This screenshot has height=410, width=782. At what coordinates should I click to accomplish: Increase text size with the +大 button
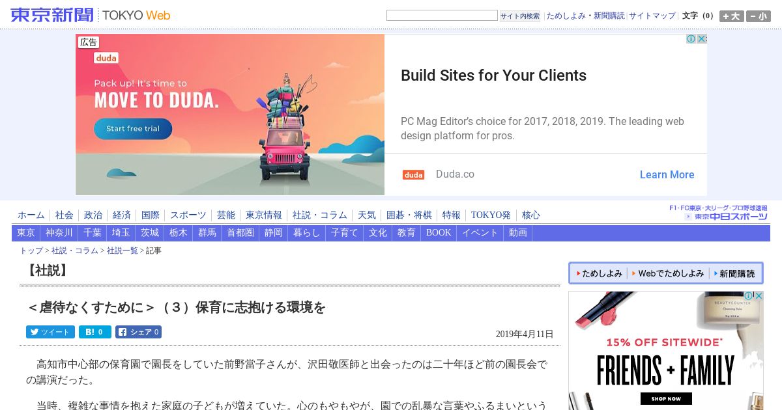pyautogui.click(x=731, y=16)
